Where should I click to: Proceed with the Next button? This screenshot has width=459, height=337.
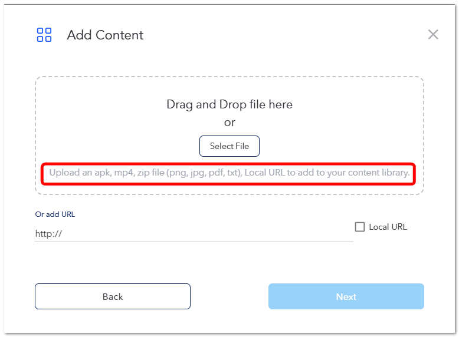tap(346, 296)
